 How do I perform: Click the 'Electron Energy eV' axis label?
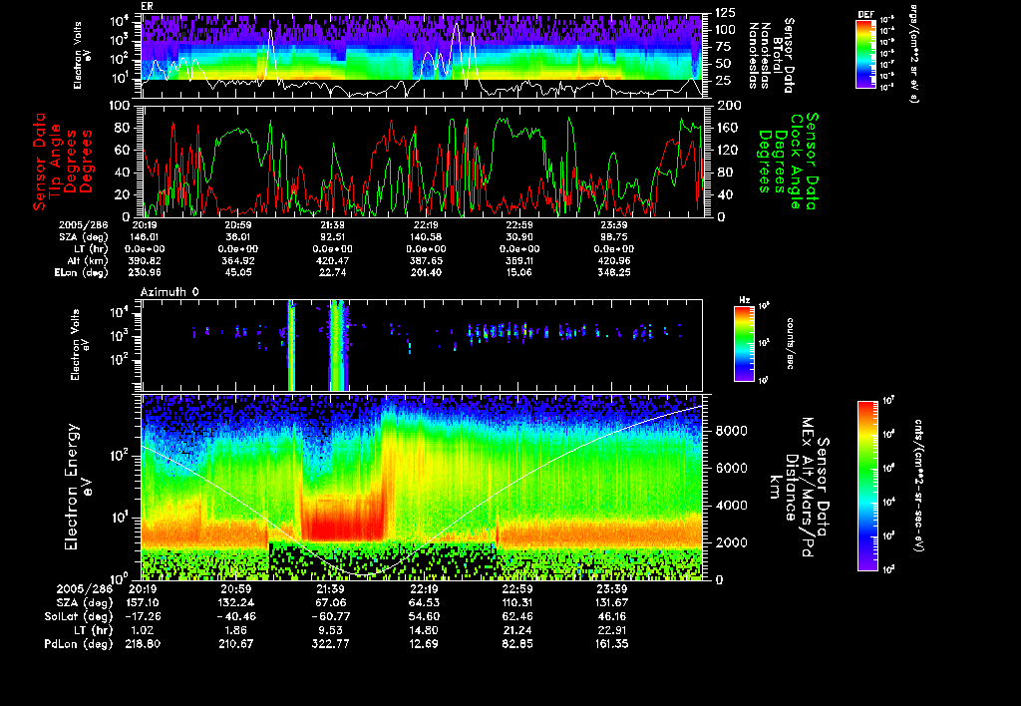tap(79, 487)
